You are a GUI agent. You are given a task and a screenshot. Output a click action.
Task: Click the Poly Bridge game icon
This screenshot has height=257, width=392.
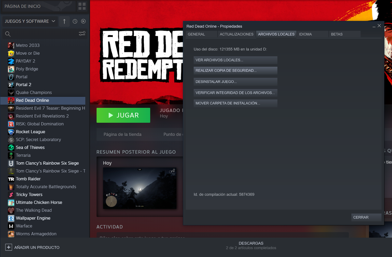pyautogui.click(x=11, y=69)
